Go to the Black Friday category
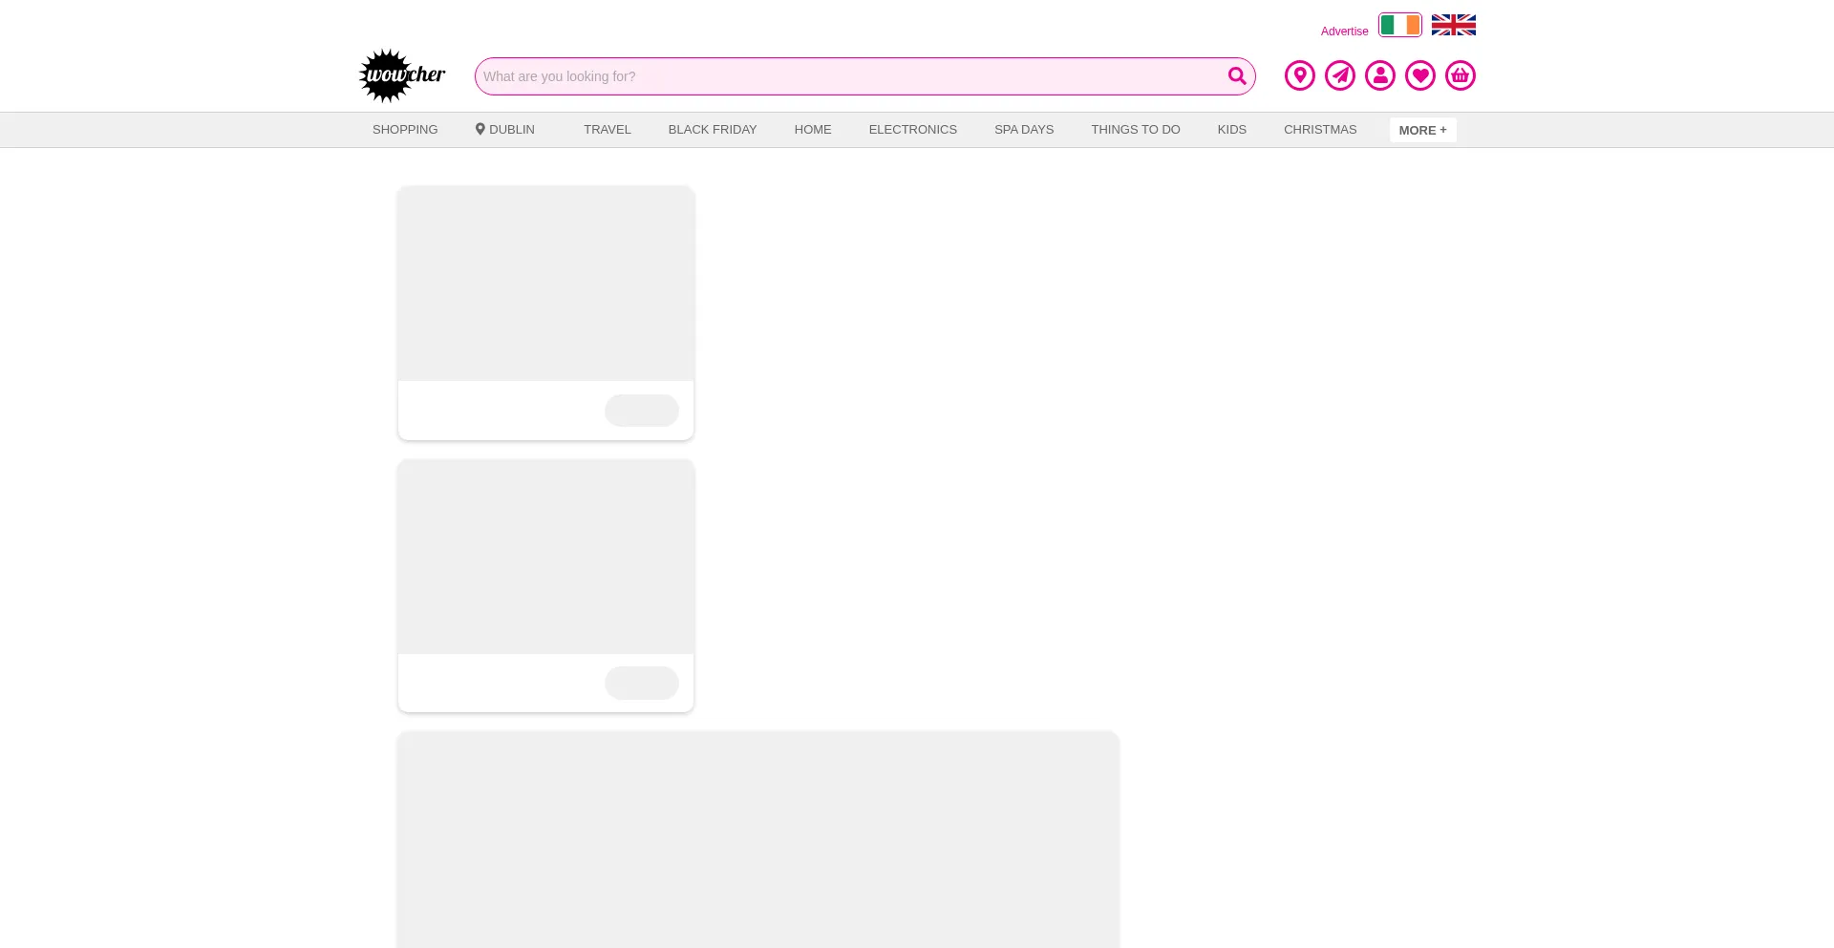 [x=713, y=130]
